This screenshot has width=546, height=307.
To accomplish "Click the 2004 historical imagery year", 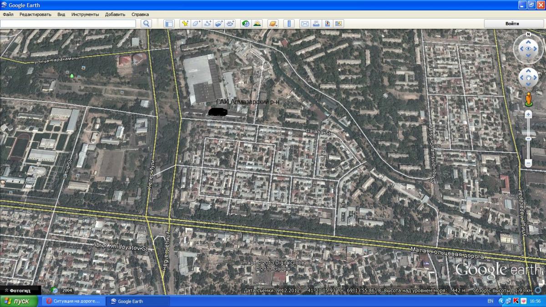I will [67, 290].
